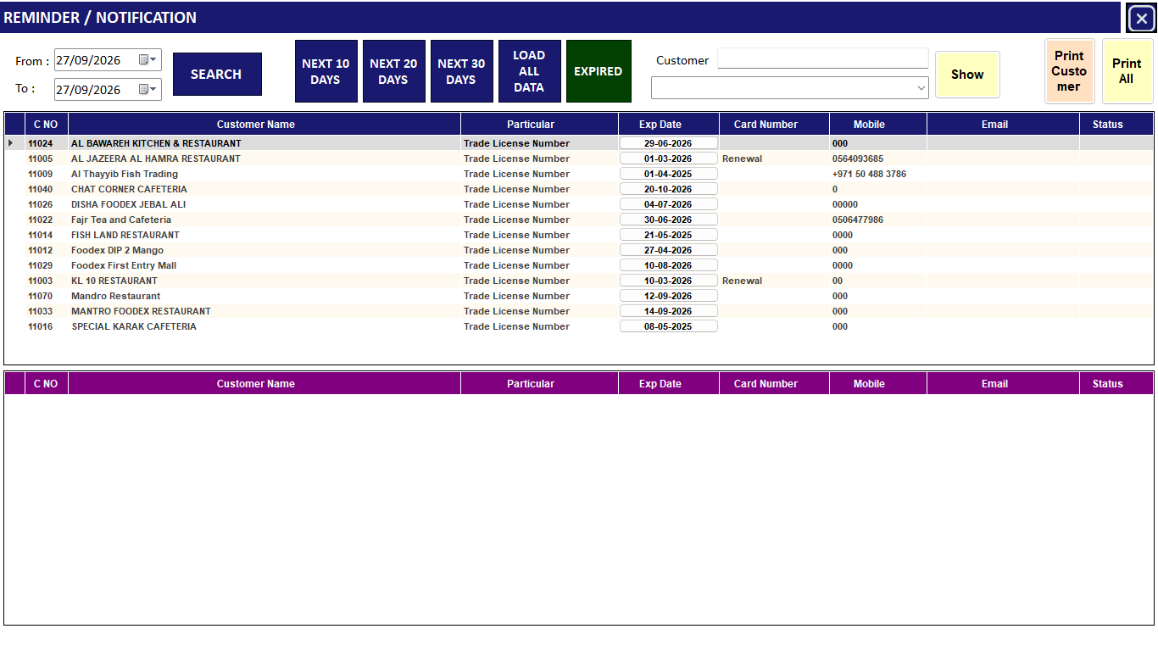Select row SPECIAL KARAK CAFETERIA
Screen dimensions: 1158x651
[x=579, y=326]
